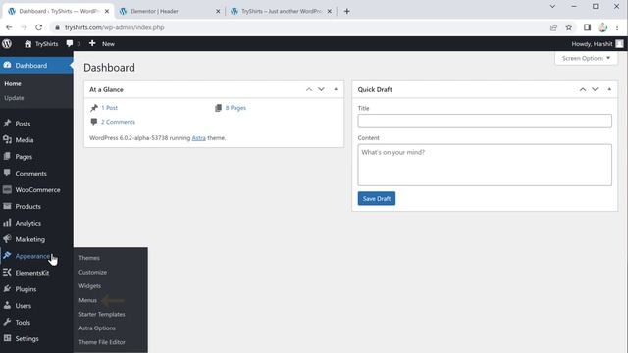628x353 pixels.
Task: Choose Starter Templates from flyout
Action: pos(102,314)
